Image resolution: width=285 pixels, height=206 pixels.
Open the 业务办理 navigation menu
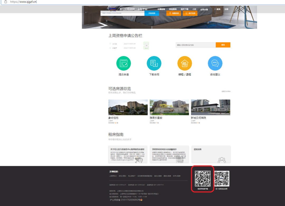tap(204, 9)
